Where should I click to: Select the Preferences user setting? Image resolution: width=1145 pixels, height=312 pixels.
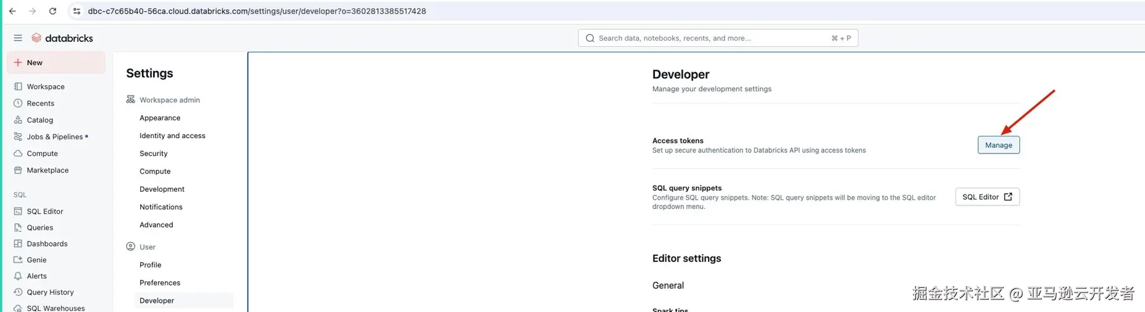point(160,283)
